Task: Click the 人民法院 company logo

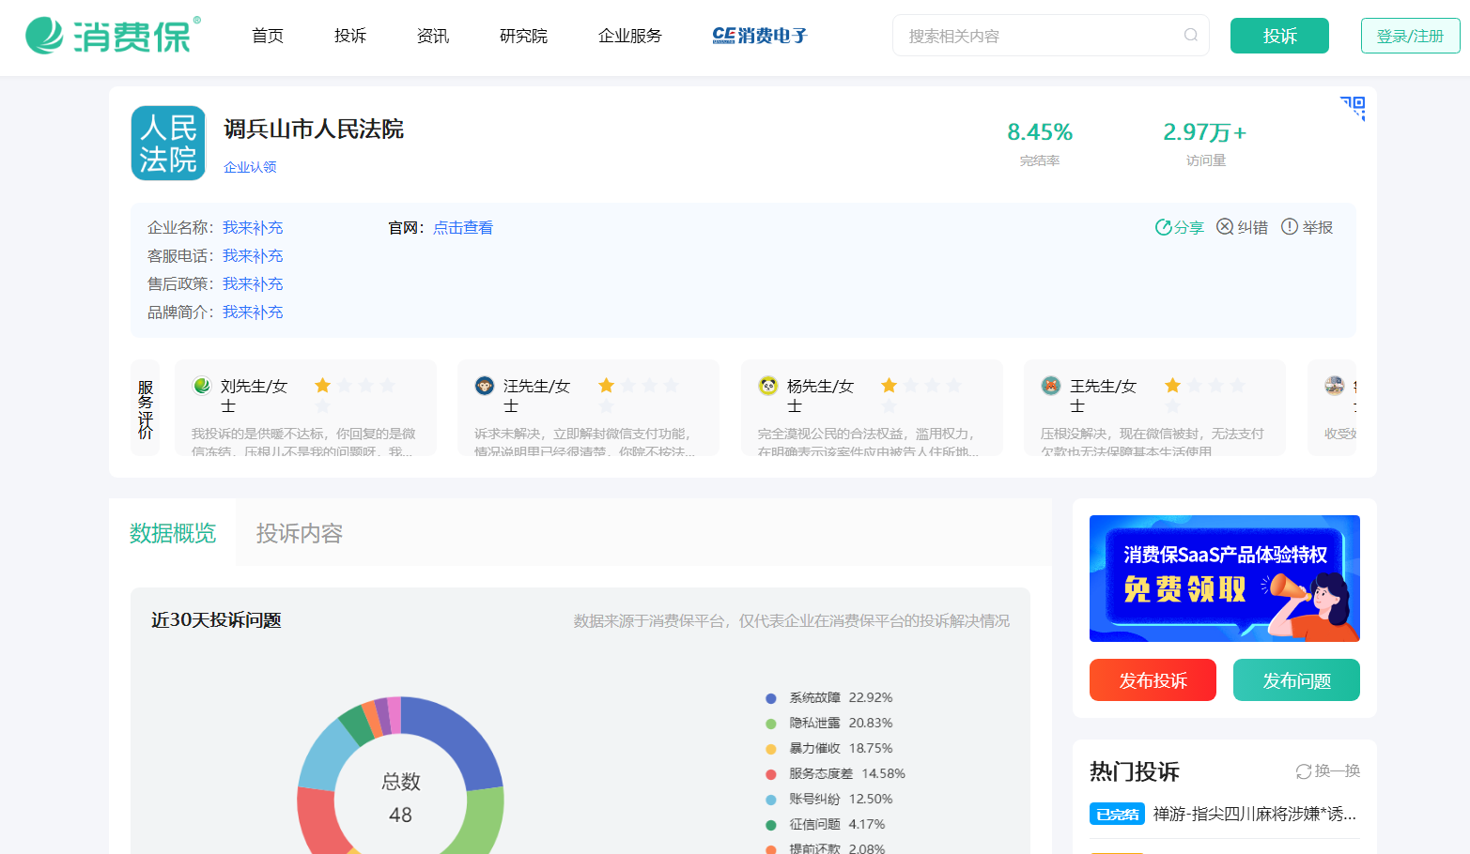Action: coord(168,143)
